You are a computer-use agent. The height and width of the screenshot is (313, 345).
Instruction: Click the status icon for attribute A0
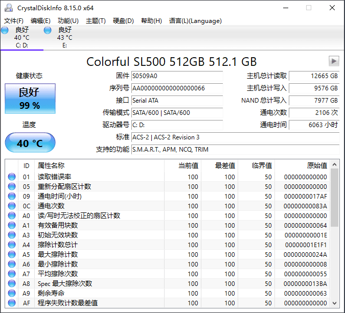12,215
